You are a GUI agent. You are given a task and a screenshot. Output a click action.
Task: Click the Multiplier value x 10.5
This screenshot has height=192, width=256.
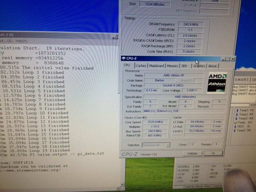[x=155, y=126]
